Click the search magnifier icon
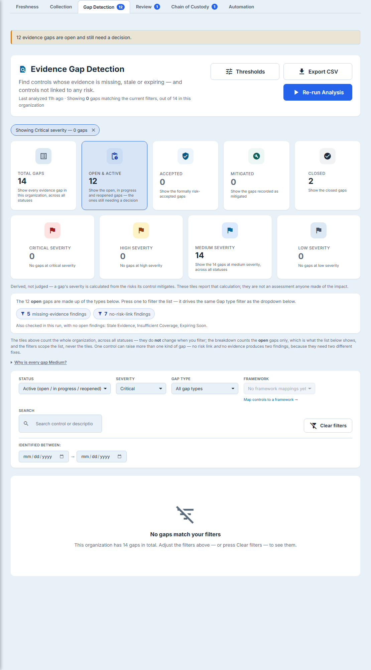Viewport: 371px width, 670px height. [x=26, y=424]
